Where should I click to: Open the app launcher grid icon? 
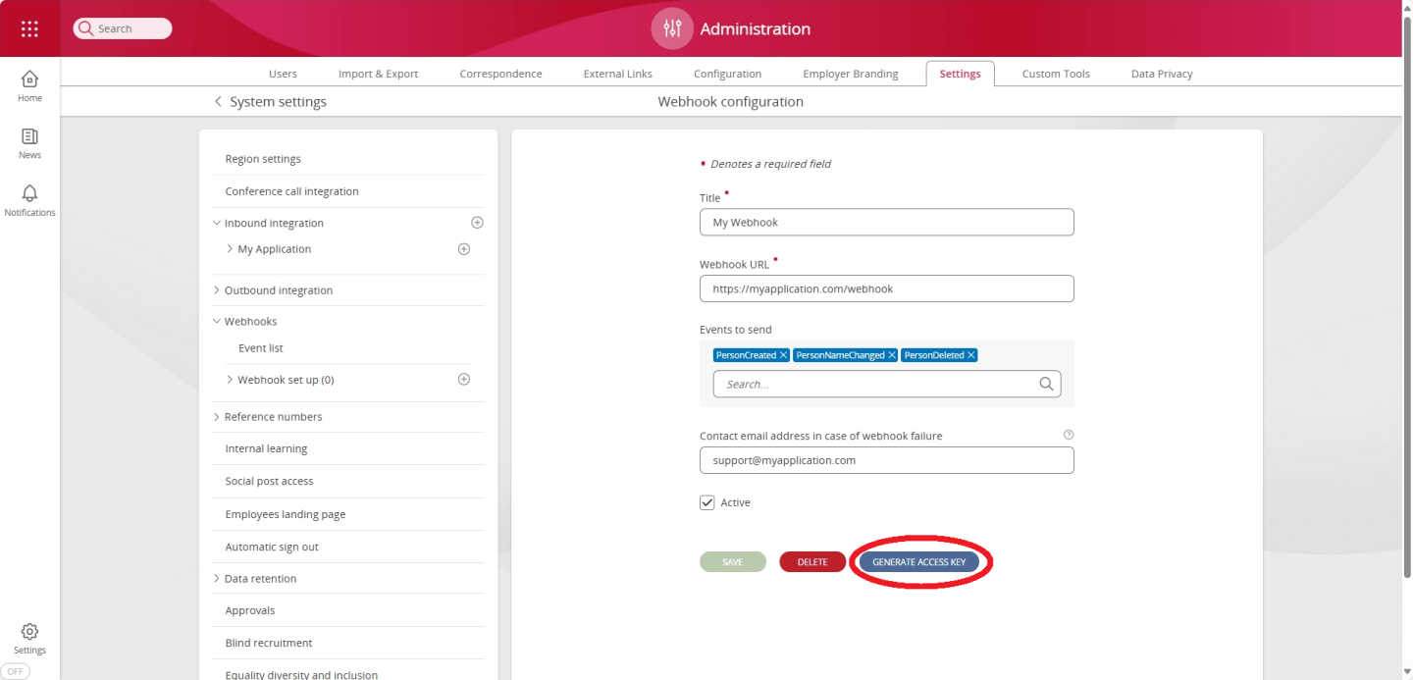pyautogui.click(x=28, y=27)
